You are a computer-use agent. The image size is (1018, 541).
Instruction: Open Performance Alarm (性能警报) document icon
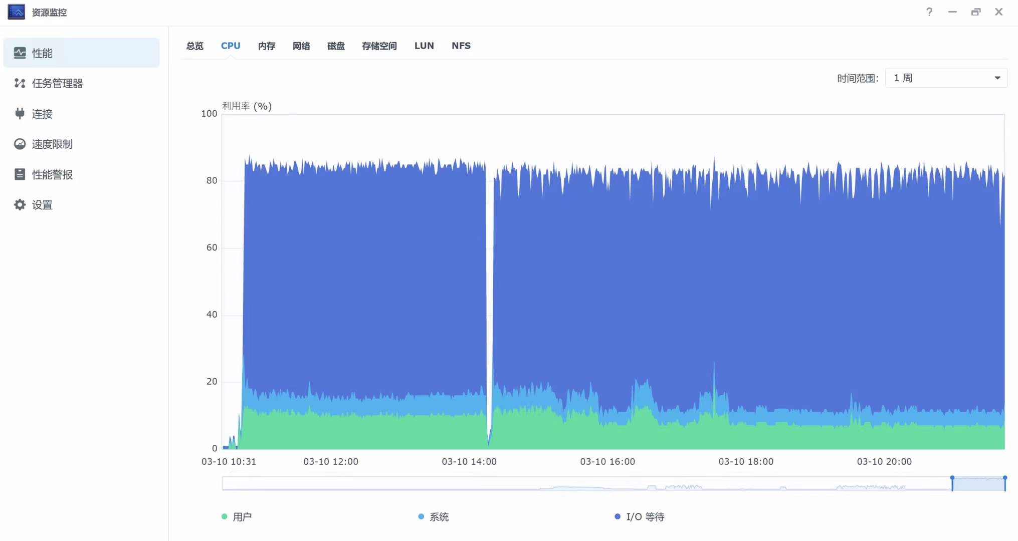[20, 174]
